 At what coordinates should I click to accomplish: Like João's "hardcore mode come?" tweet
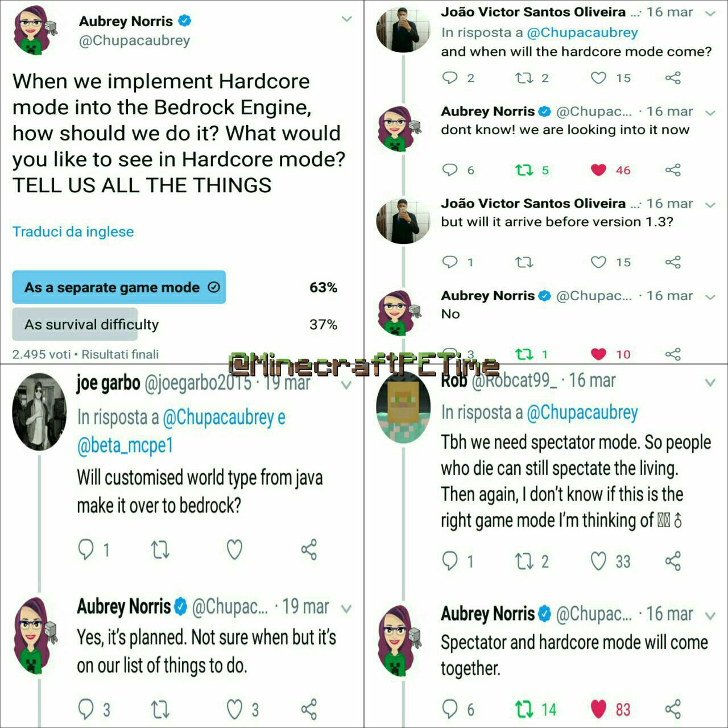[598, 77]
